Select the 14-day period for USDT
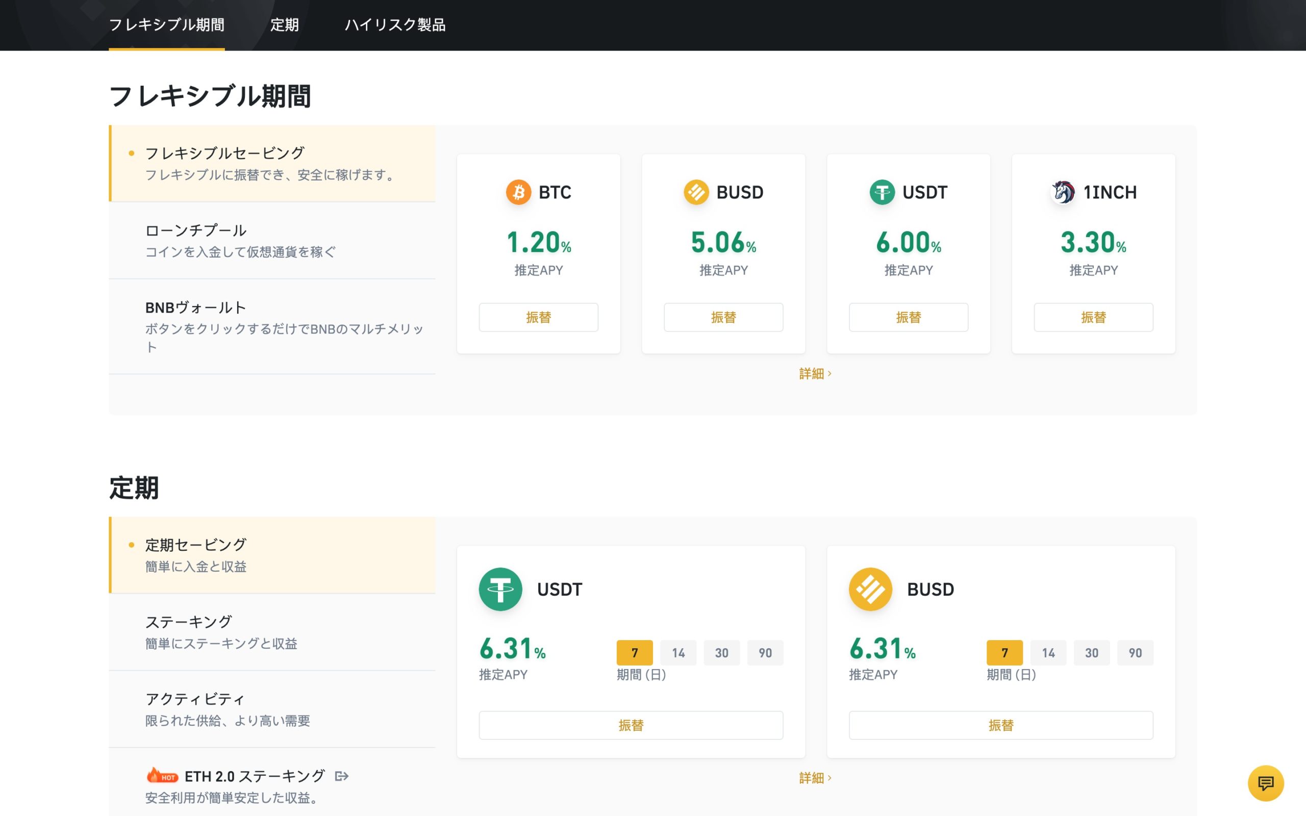The height and width of the screenshot is (816, 1306). (678, 653)
